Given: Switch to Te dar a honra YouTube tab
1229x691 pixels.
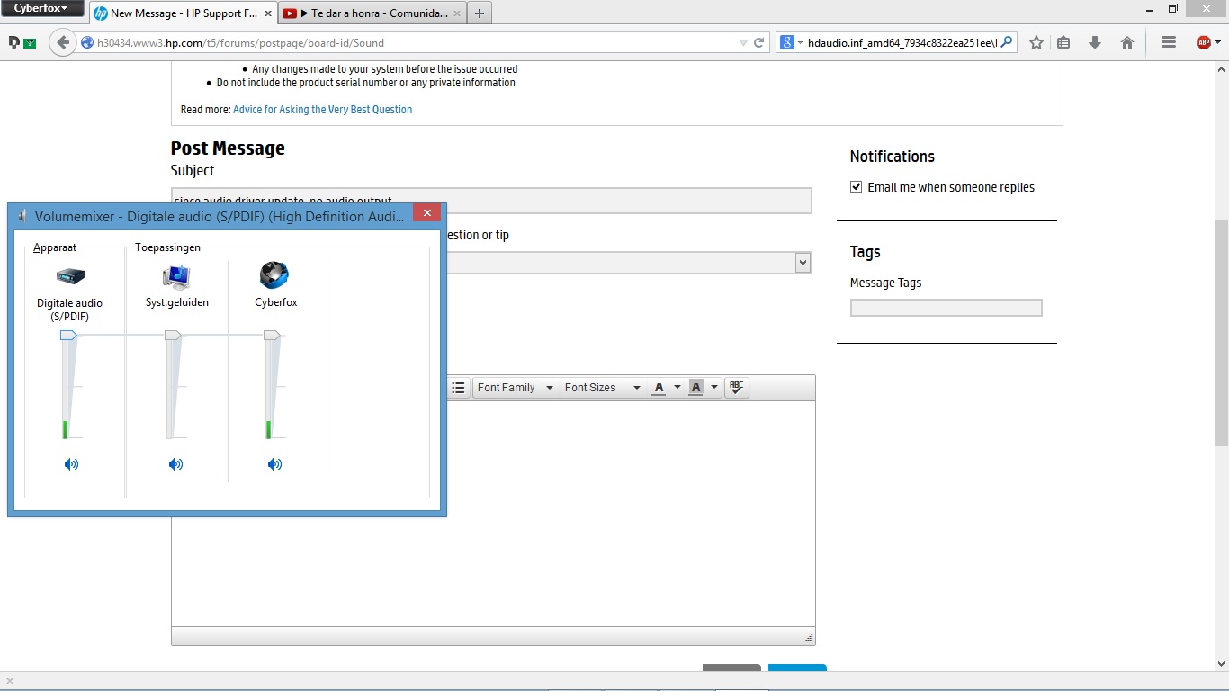Looking at the screenshot, I should pos(372,13).
